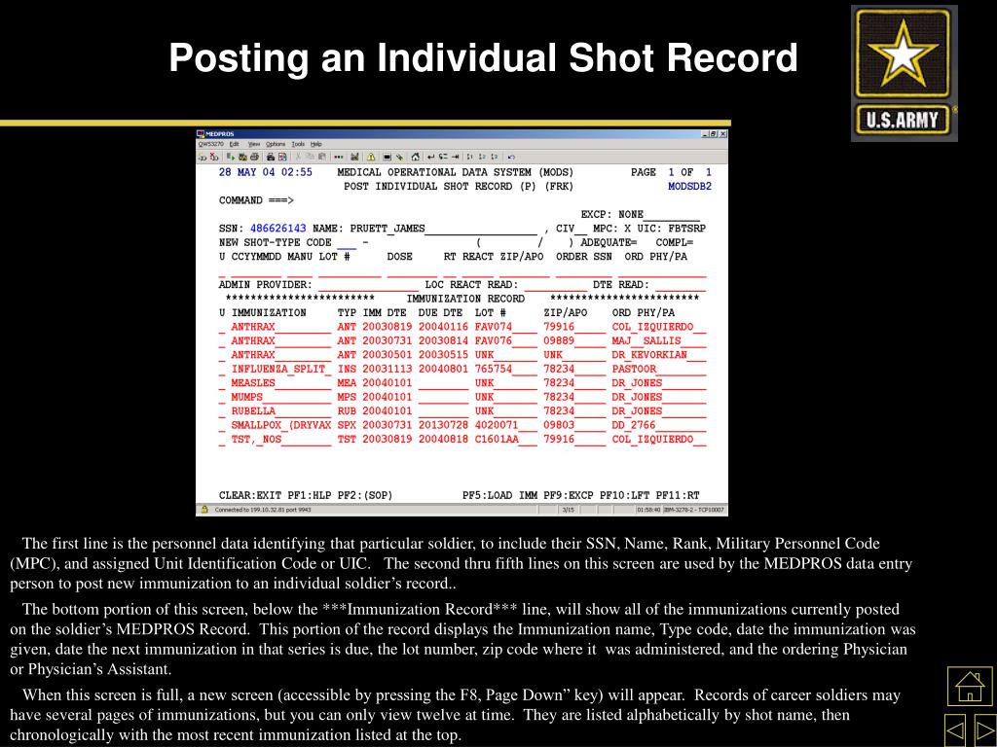The width and height of the screenshot is (997, 747).
Task: Select the U field of the MEASLES row
Action: click(x=222, y=383)
